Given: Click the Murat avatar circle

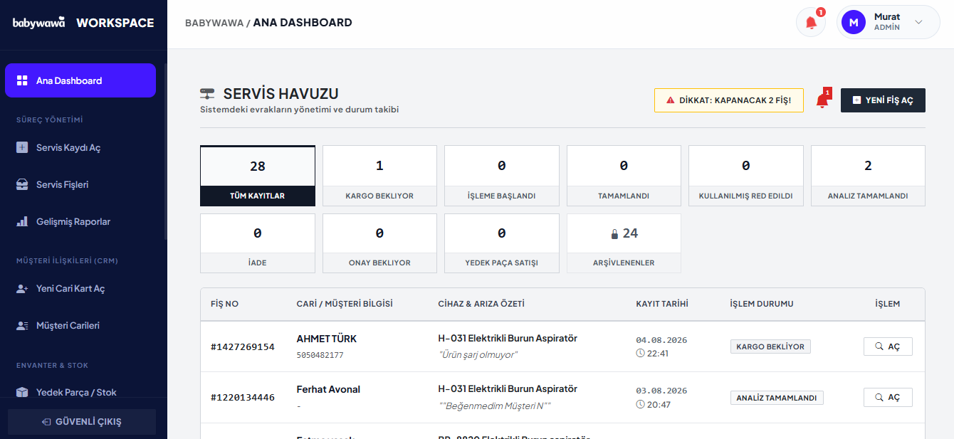Looking at the screenshot, I should click(854, 23).
